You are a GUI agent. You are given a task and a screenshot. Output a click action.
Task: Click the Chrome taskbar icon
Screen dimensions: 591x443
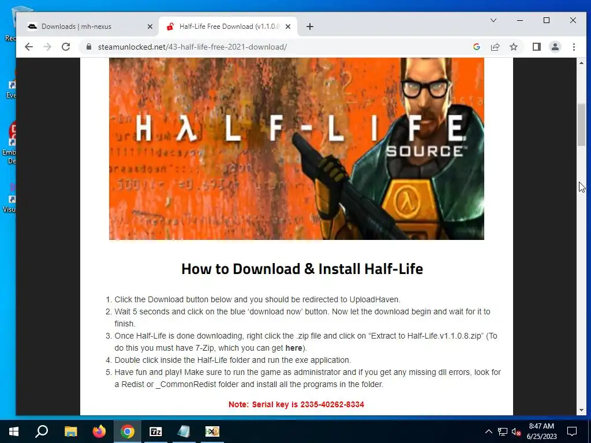click(x=128, y=431)
